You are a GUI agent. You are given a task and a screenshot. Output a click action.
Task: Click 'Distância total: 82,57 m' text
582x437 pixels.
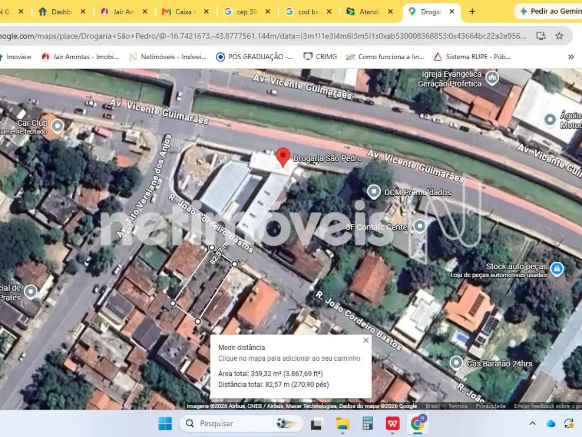[x=274, y=385]
